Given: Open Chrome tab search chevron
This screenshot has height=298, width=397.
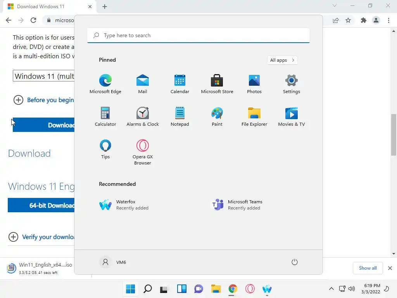Looking at the screenshot, I should pos(335,5).
